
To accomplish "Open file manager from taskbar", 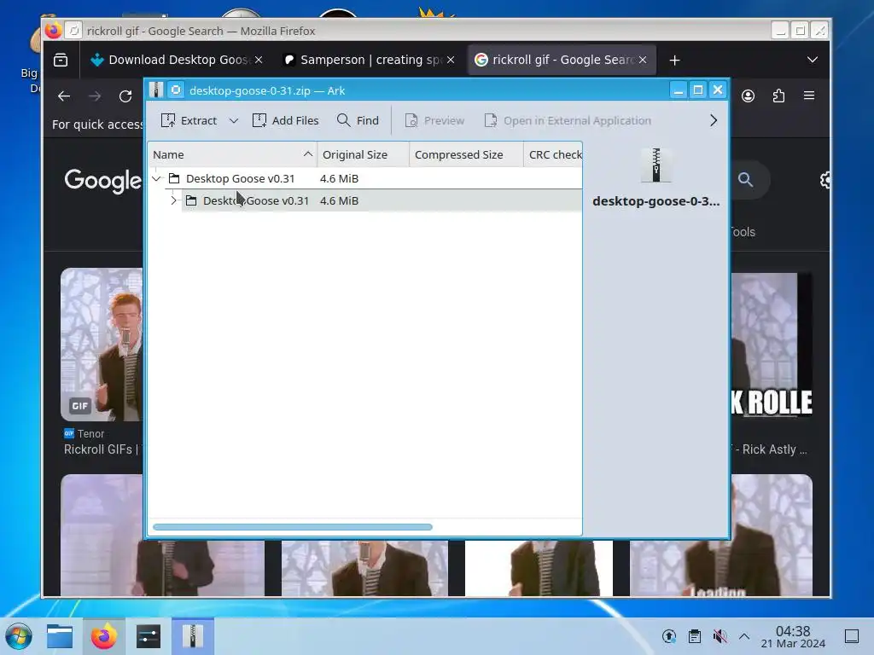I will (60, 636).
